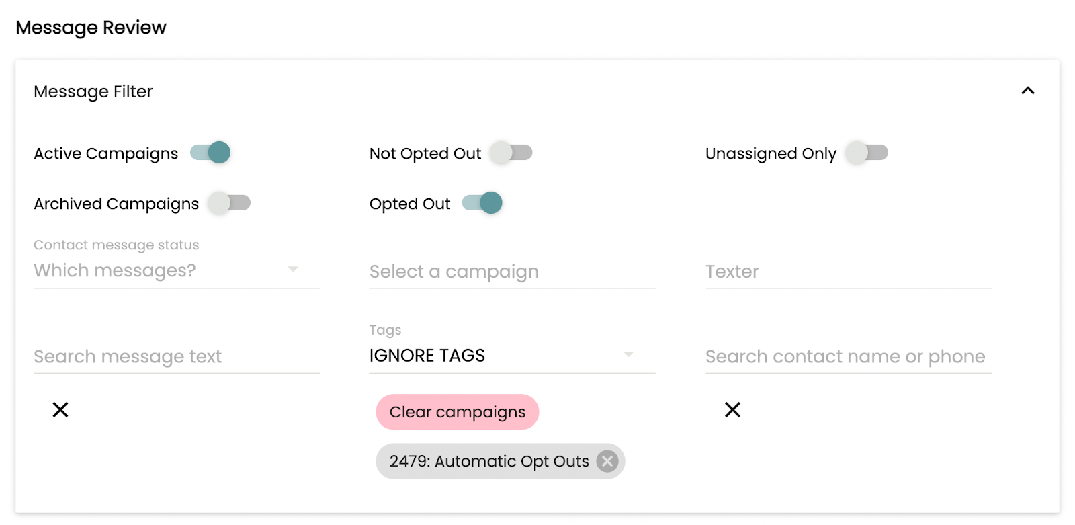Viewport: 1075px width, 525px height.
Task: Focus the Search message text field
Action: coord(176,356)
